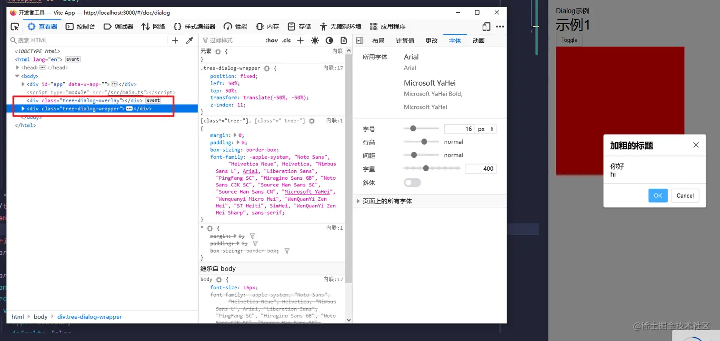
Task: Click the plus icon to create a new node
Action: (x=175, y=40)
